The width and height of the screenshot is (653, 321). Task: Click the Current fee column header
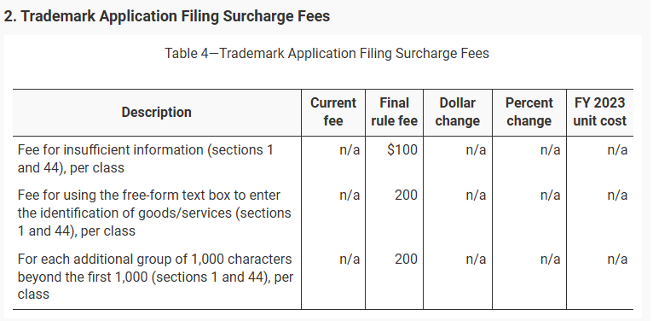tap(333, 112)
